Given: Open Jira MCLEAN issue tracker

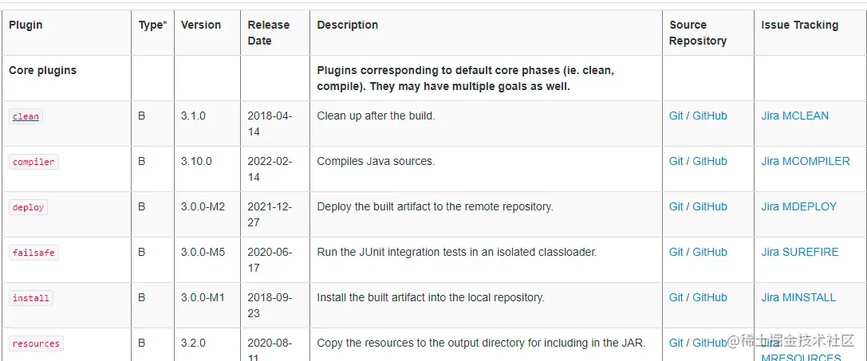Looking at the screenshot, I should coord(794,116).
